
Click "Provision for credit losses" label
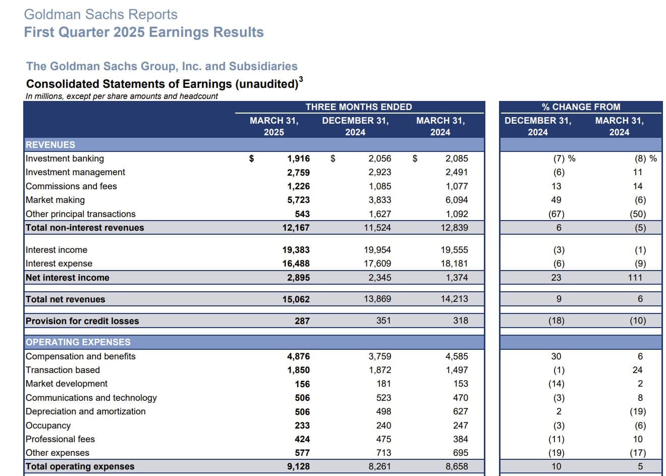(82, 321)
